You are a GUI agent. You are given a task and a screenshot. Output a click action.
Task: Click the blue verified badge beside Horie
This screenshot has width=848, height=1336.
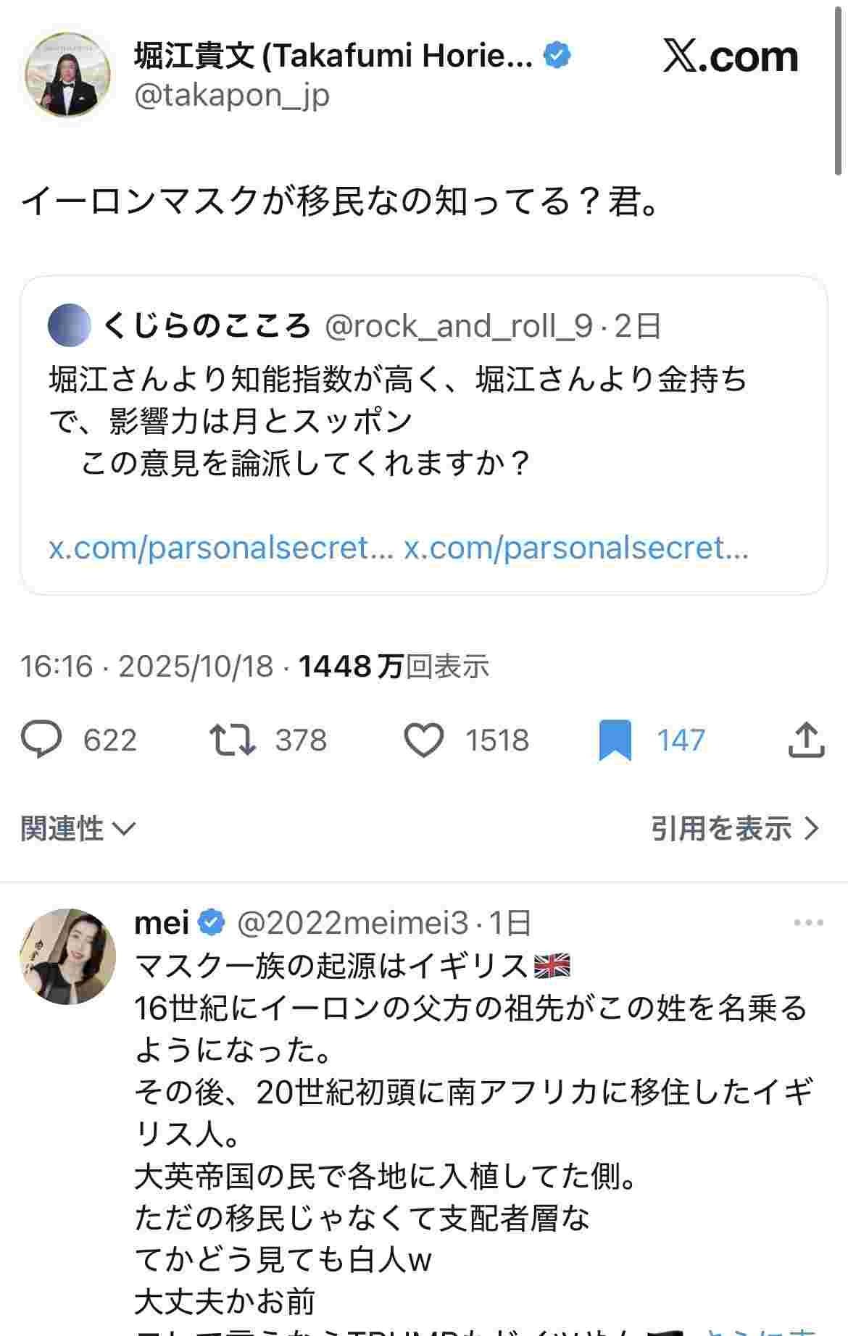coord(557,56)
